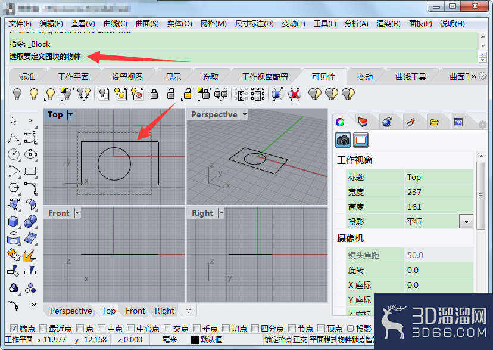The height and width of the screenshot is (350, 493).
Task: Click the Show Objects yellow bulb icon
Action: point(34,94)
